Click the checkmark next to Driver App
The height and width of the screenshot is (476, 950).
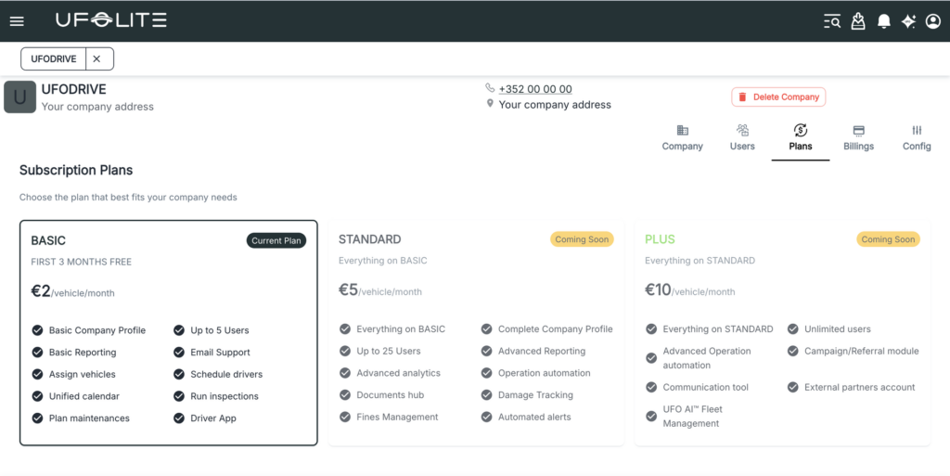tap(180, 418)
